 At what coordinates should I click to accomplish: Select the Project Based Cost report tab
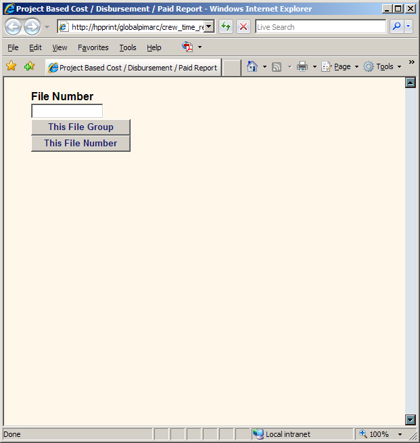[133, 68]
